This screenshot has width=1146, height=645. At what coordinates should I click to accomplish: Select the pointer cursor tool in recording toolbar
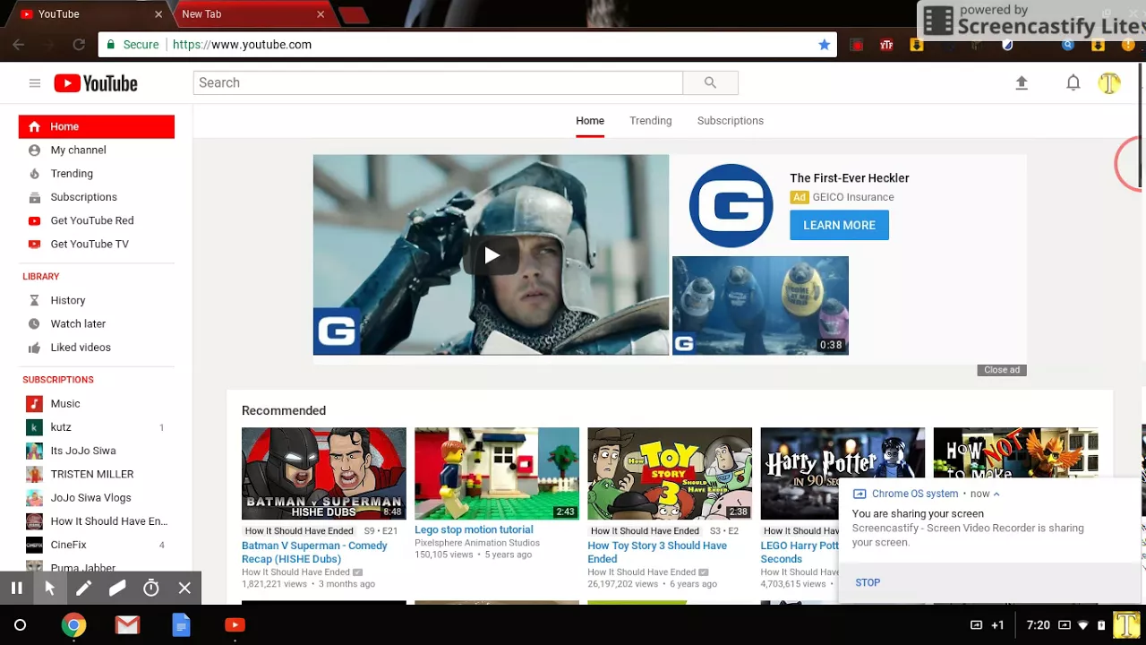tap(50, 588)
